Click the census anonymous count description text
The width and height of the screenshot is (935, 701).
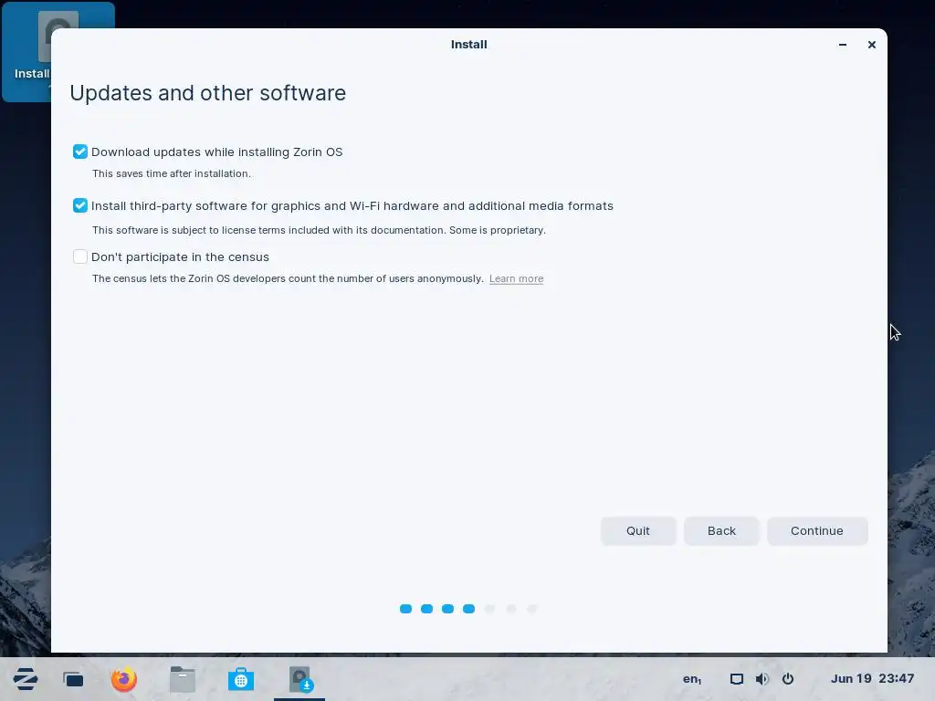coord(288,278)
